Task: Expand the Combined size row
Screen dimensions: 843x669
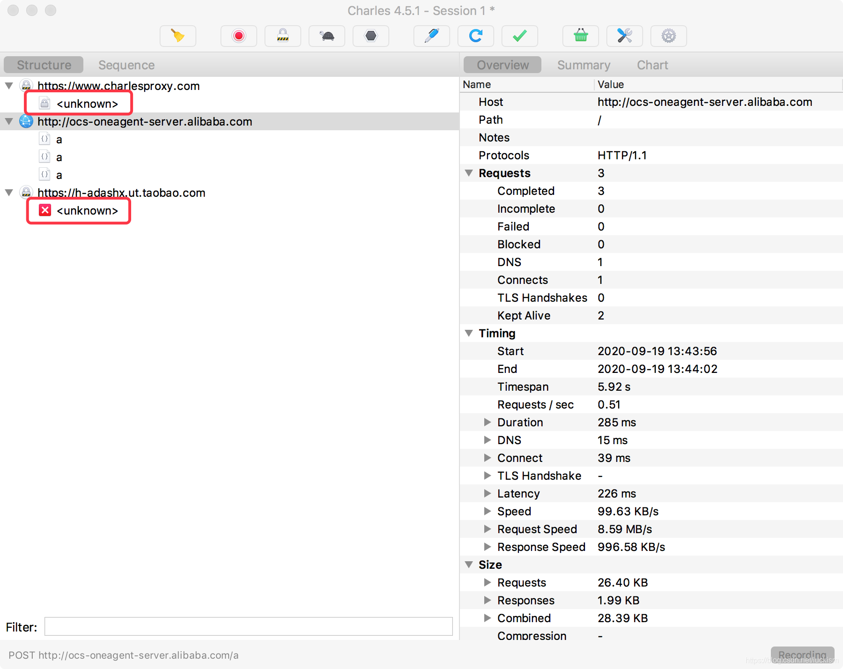Action: tap(488, 618)
